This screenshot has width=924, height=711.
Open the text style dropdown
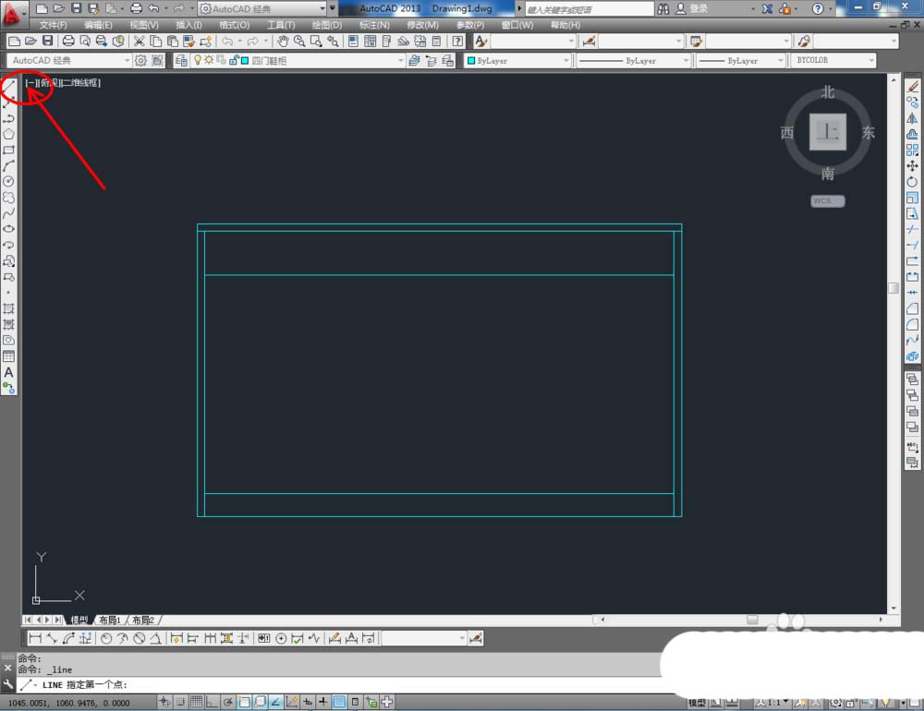pyautogui.click(x=570, y=42)
